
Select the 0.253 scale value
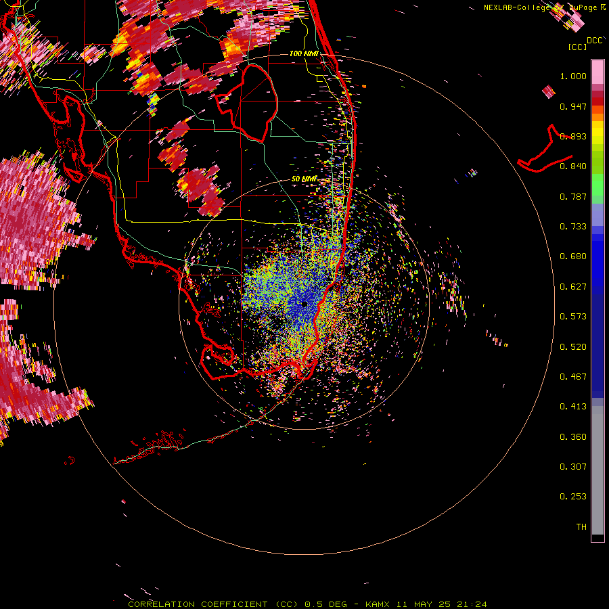(573, 497)
